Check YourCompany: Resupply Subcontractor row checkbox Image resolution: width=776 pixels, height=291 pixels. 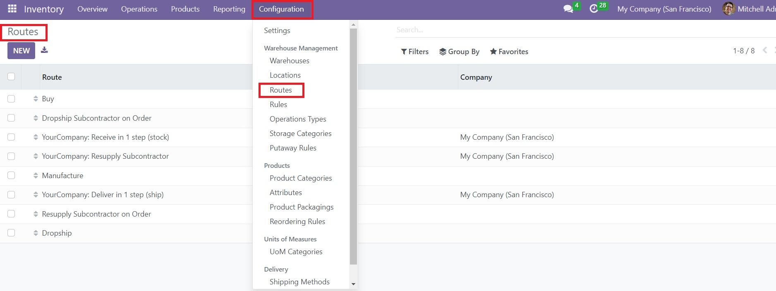pyautogui.click(x=11, y=156)
